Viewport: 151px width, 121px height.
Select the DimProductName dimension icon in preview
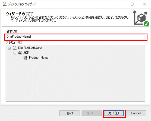click(15, 48)
